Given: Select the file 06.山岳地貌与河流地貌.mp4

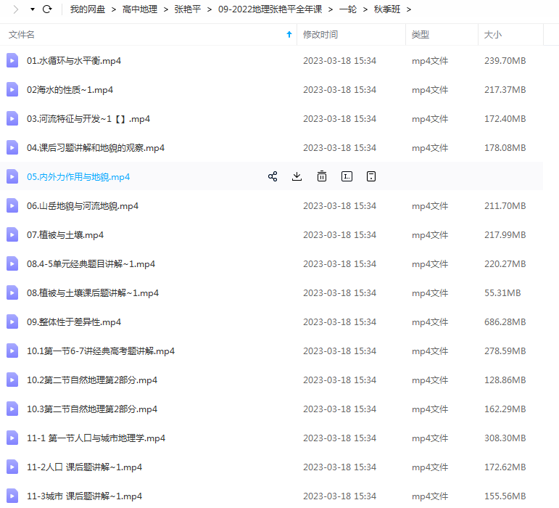Looking at the screenshot, I should point(83,206).
